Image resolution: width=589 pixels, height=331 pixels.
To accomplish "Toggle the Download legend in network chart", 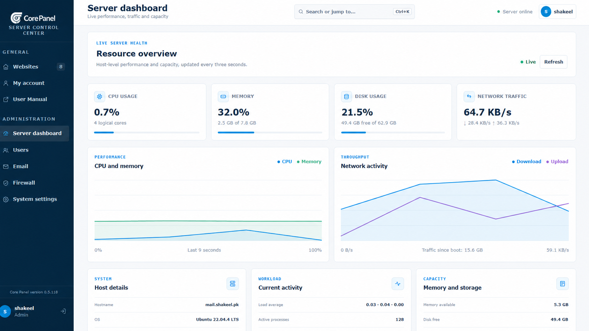I will [x=526, y=162].
